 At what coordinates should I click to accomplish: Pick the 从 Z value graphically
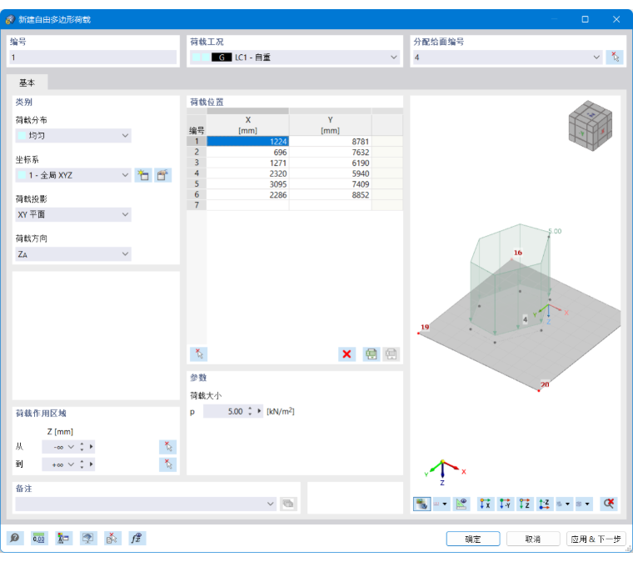pos(167,447)
